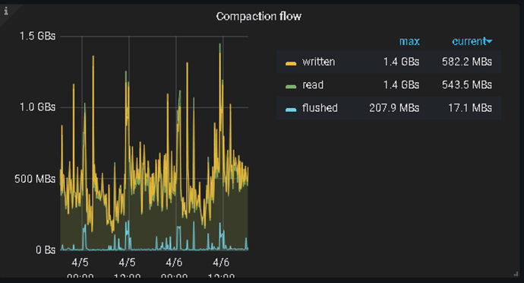Click read current value 543.5 MBs
Screen dimensions: 524x283
coord(467,85)
